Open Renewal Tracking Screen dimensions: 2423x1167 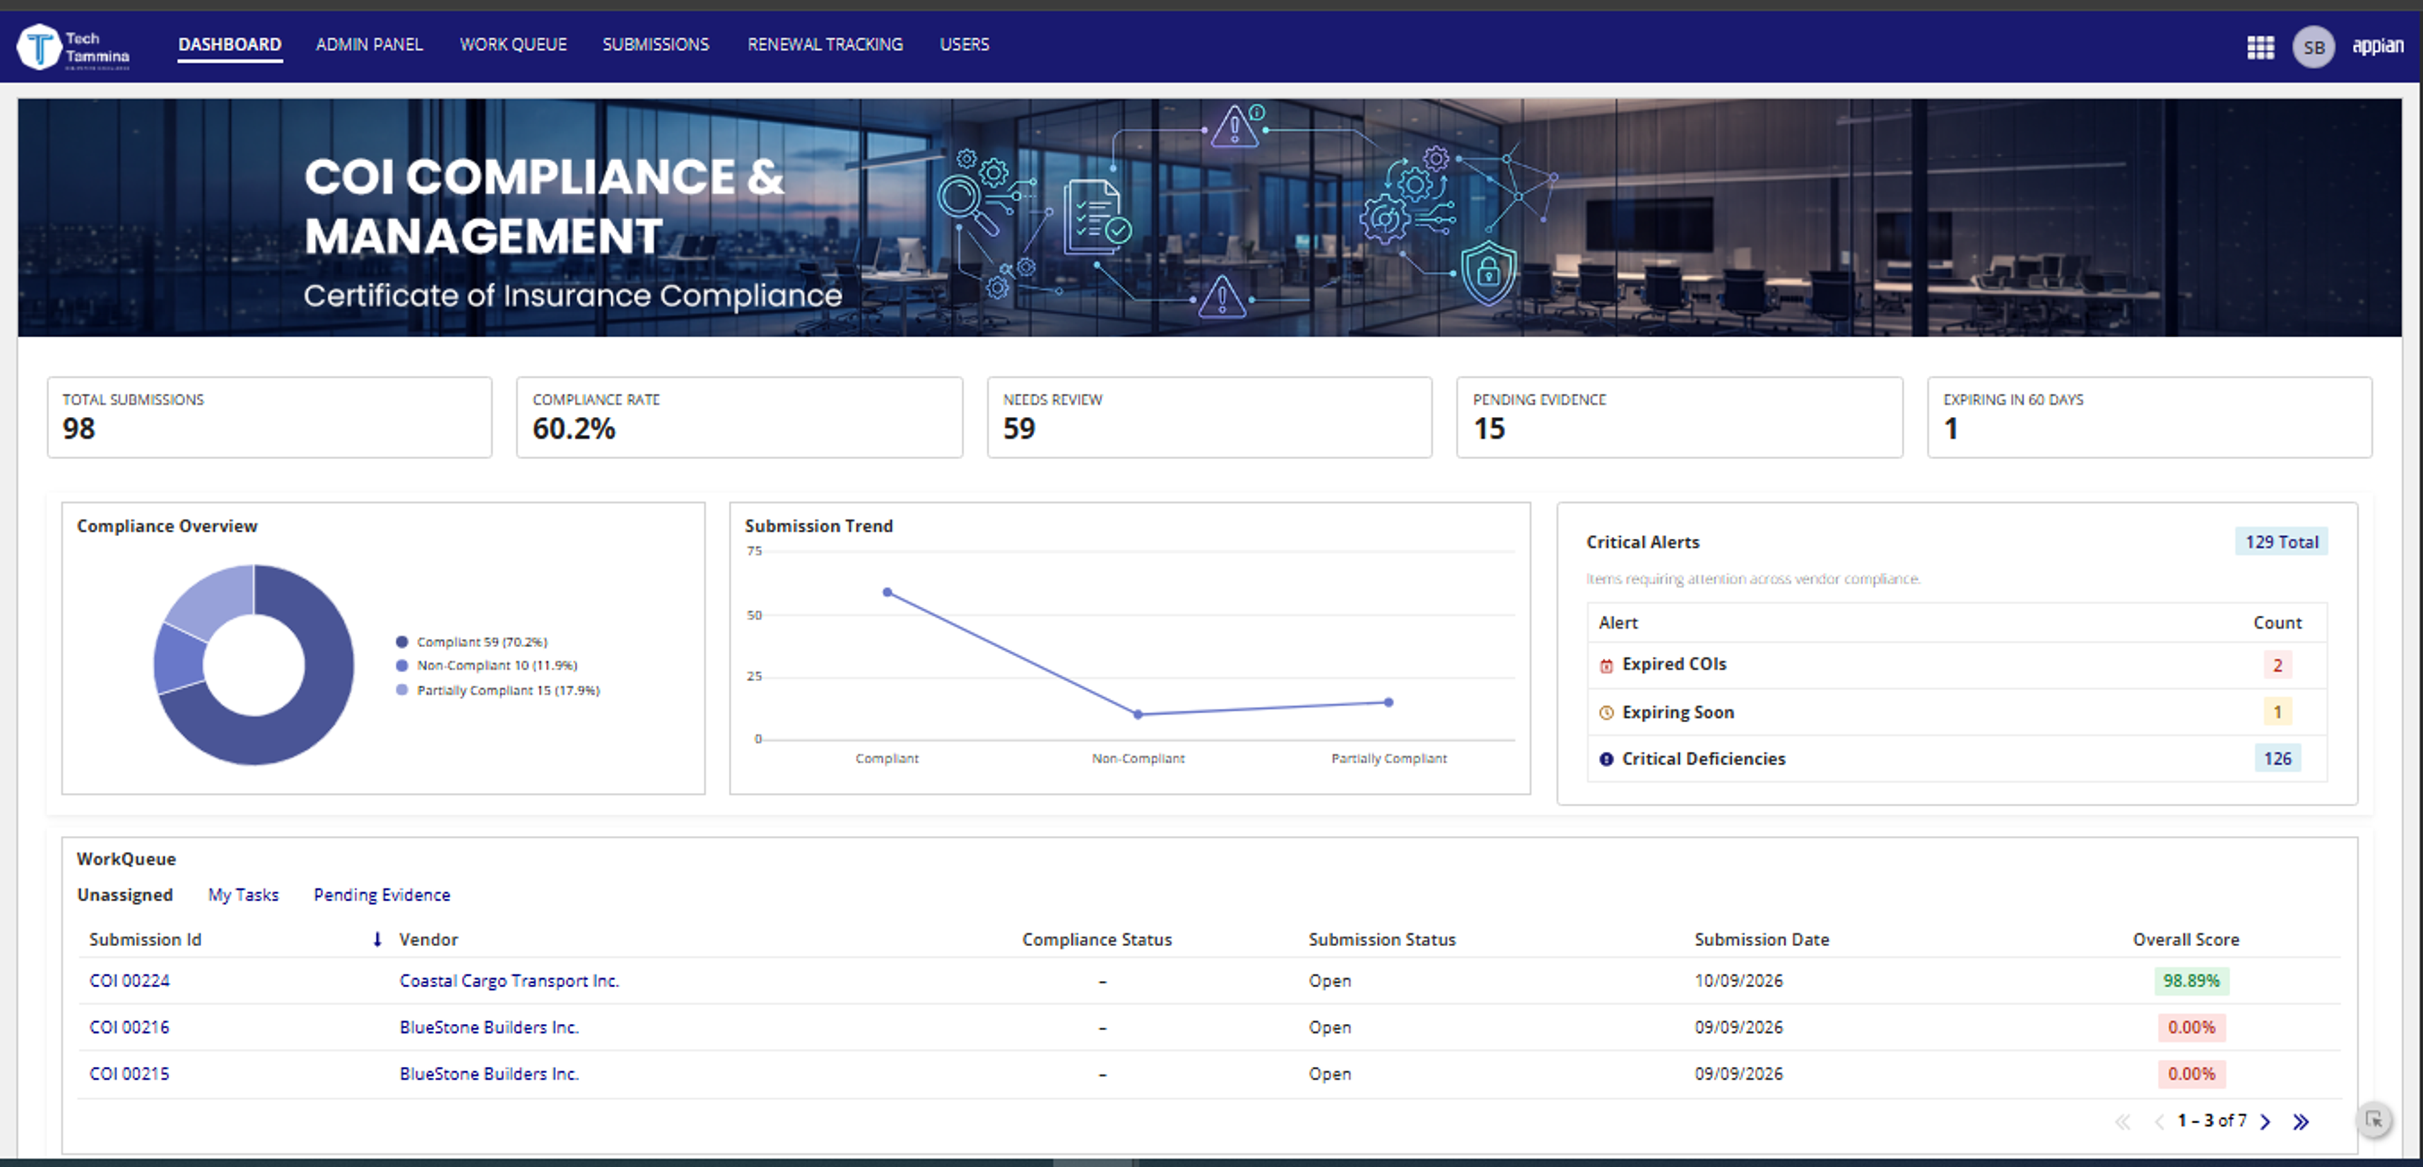825,44
